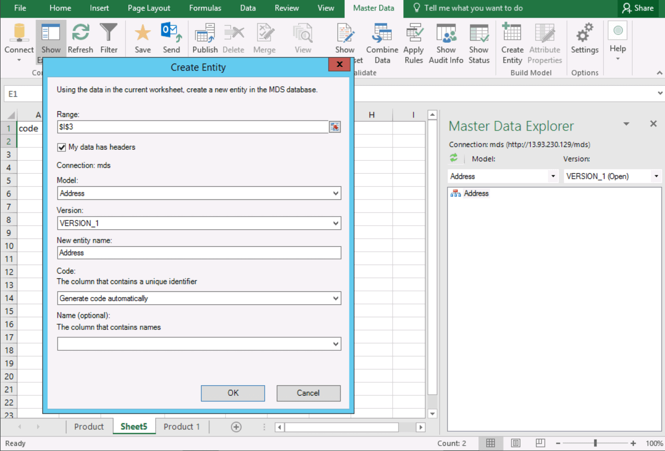Click the New entity name field
This screenshot has height=451, width=665.
point(199,253)
